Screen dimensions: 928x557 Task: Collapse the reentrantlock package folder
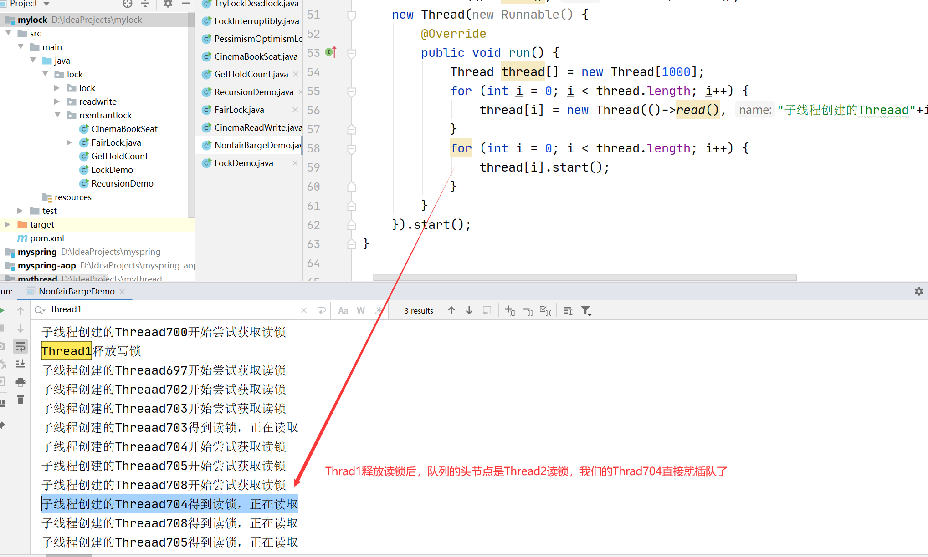coord(57,115)
